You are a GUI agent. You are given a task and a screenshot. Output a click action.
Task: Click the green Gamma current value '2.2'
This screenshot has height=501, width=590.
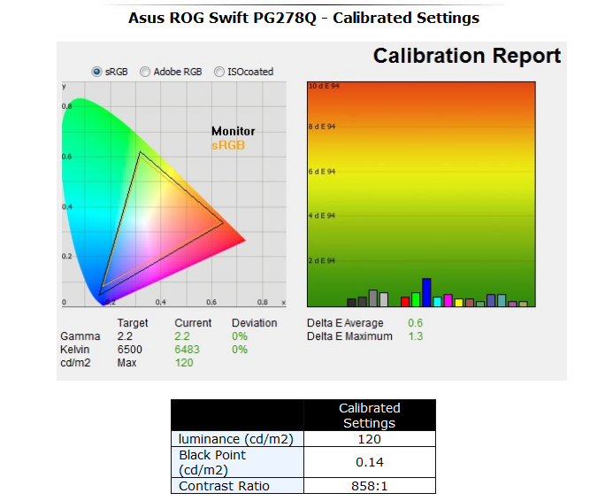coord(182,336)
